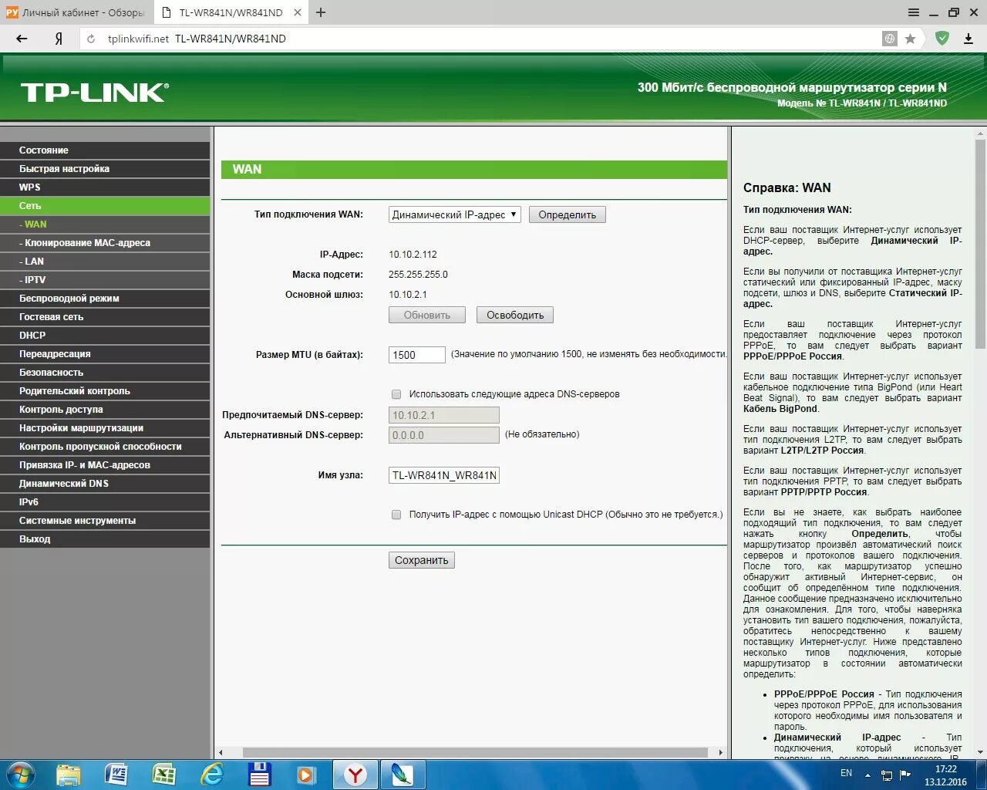Viewport: 987px width, 790px height.
Task: Open Yandex home via the Я icon
Action: click(59, 39)
